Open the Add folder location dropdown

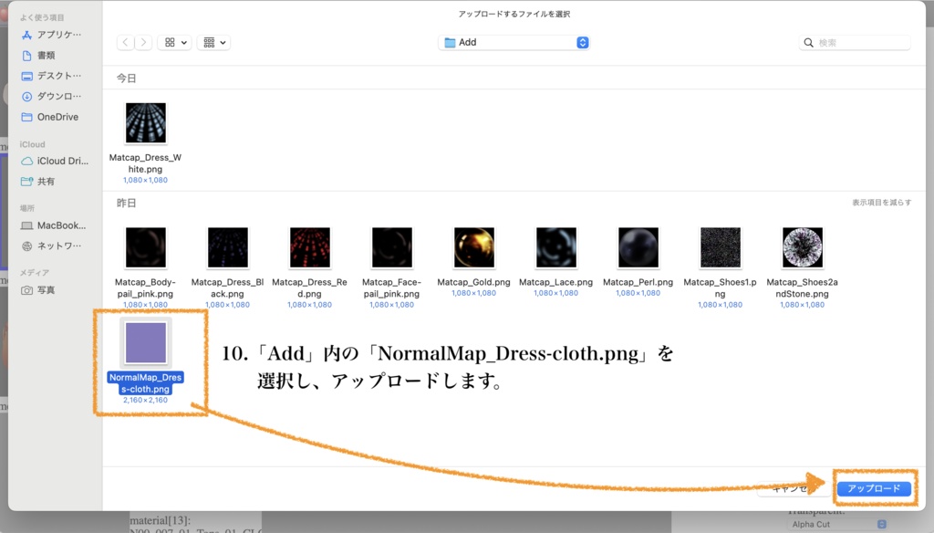pos(514,42)
